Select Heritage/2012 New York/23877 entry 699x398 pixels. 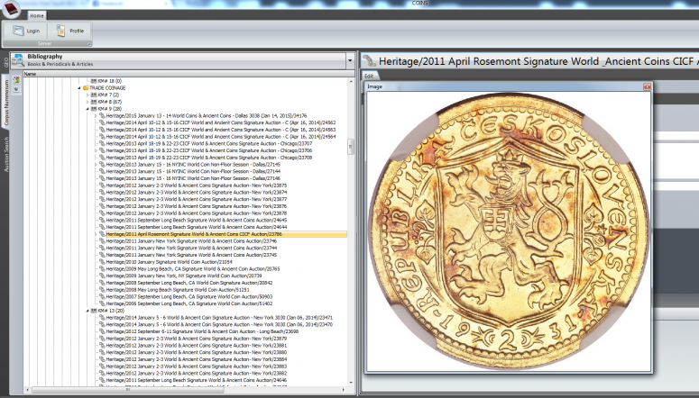click(x=196, y=199)
